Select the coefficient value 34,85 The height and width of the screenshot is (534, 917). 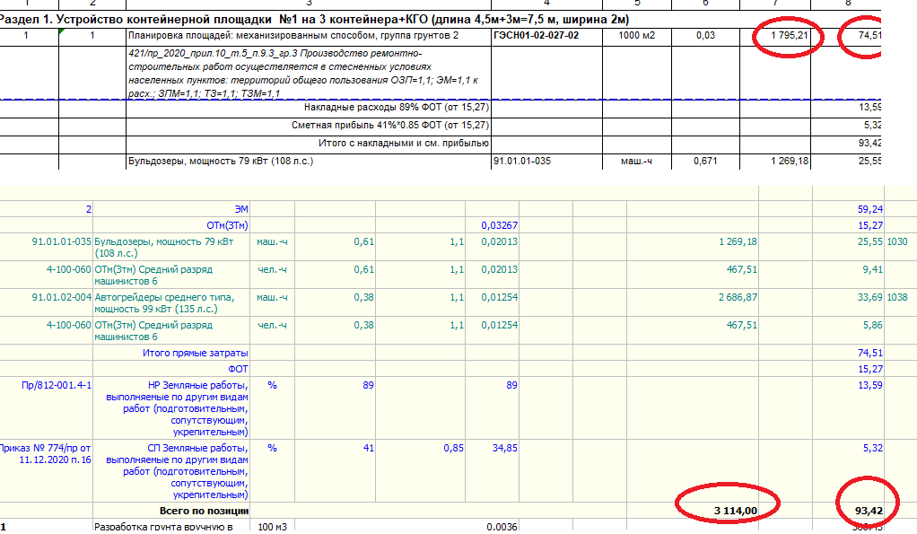click(x=504, y=447)
